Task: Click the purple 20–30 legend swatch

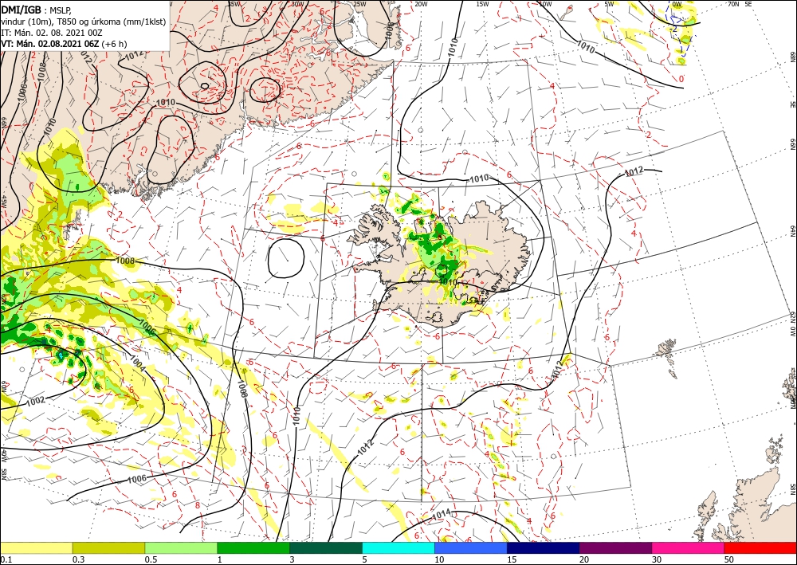Action: coord(615,547)
